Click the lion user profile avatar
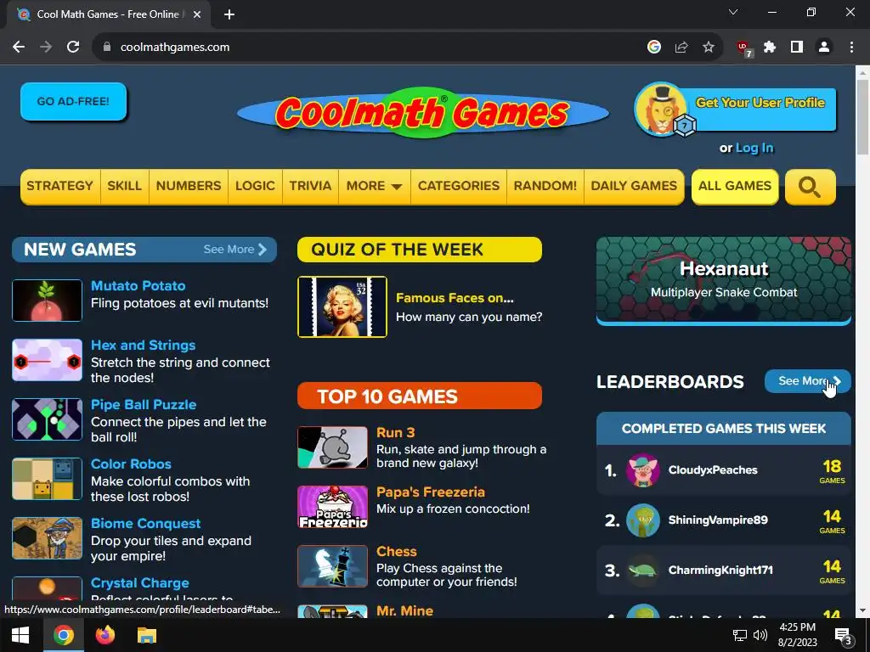870x652 pixels. [661, 109]
